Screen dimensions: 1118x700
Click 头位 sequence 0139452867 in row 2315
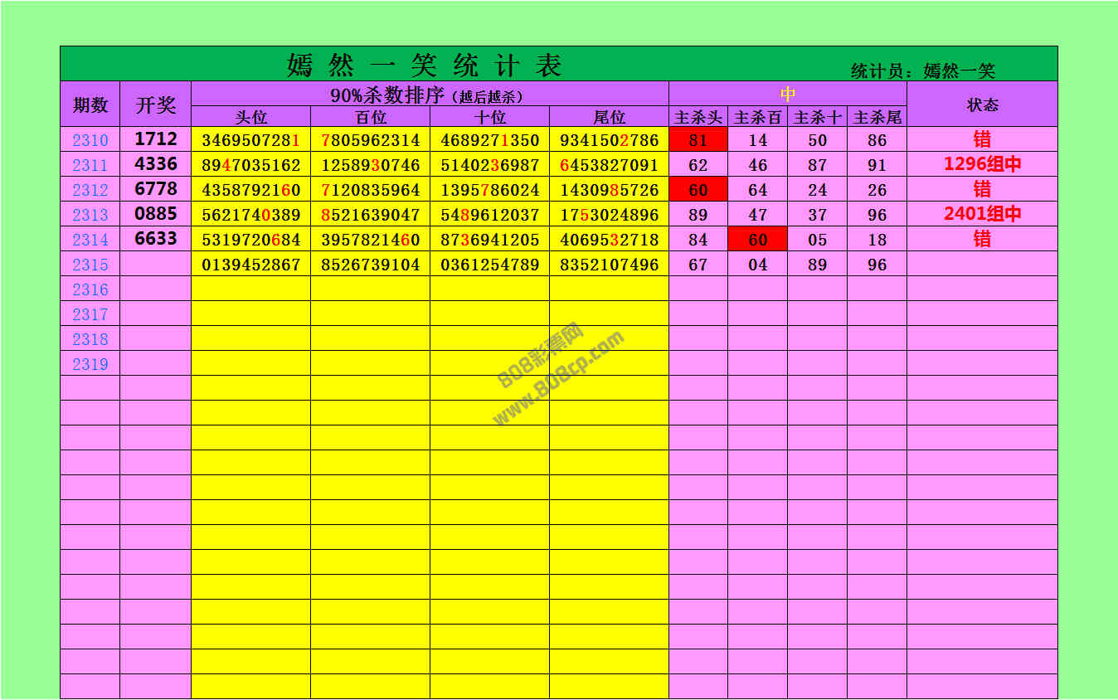[250, 265]
